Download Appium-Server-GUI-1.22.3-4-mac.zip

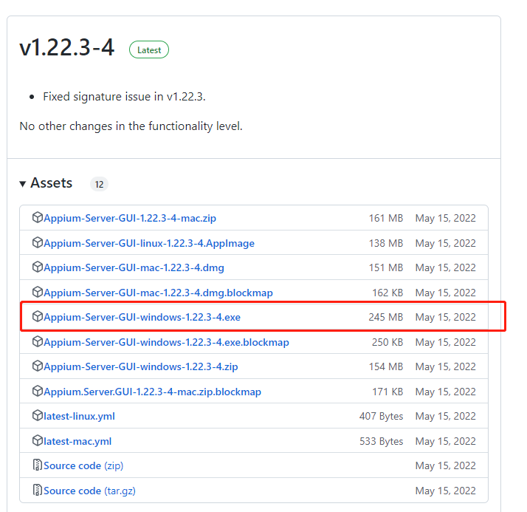[x=130, y=218]
